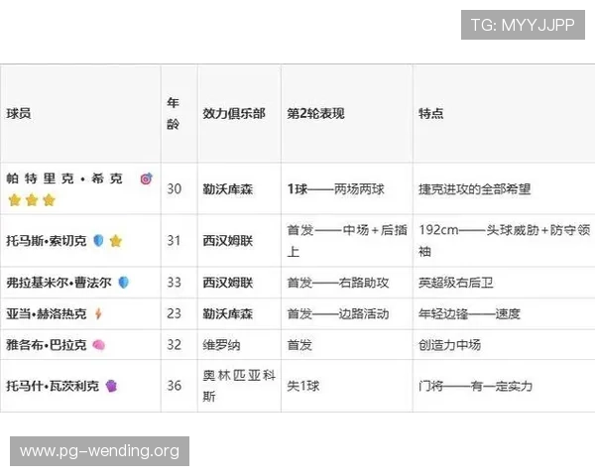Viewport: 595px width, 476px height.
Task: Click 勒沃库森 in 帕特里克·希克's row
Action: pos(228,189)
